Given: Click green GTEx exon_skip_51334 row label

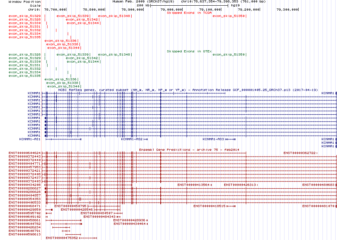Looking at the screenshot, I should pyautogui.click(x=24, y=72).
